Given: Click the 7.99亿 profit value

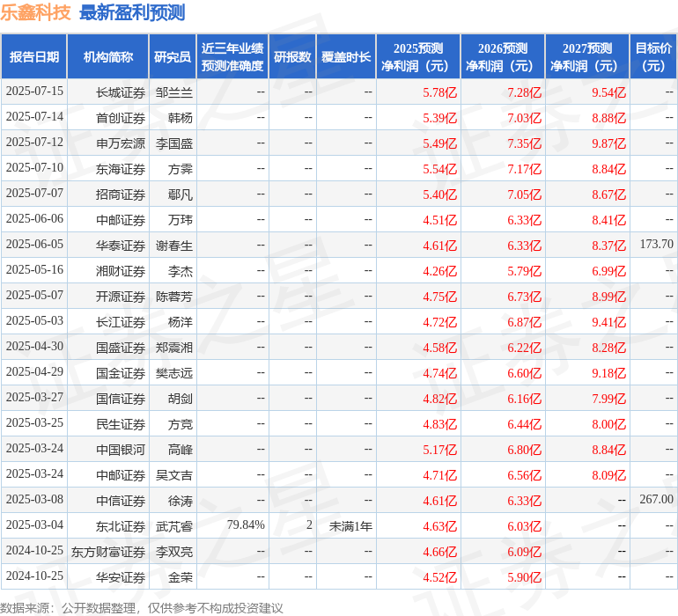Looking at the screenshot, I should [608, 399].
